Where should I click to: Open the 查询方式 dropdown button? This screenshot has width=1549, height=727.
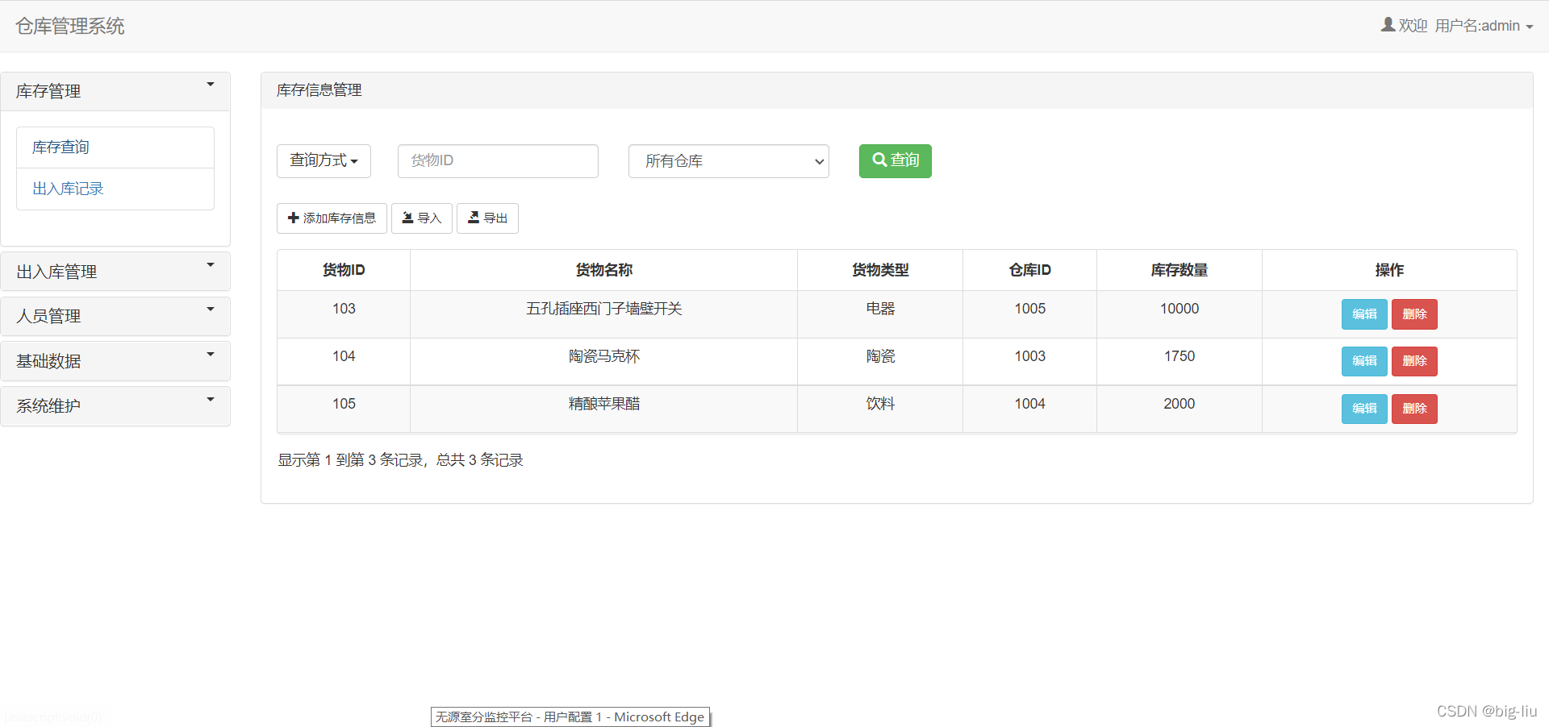click(x=324, y=160)
